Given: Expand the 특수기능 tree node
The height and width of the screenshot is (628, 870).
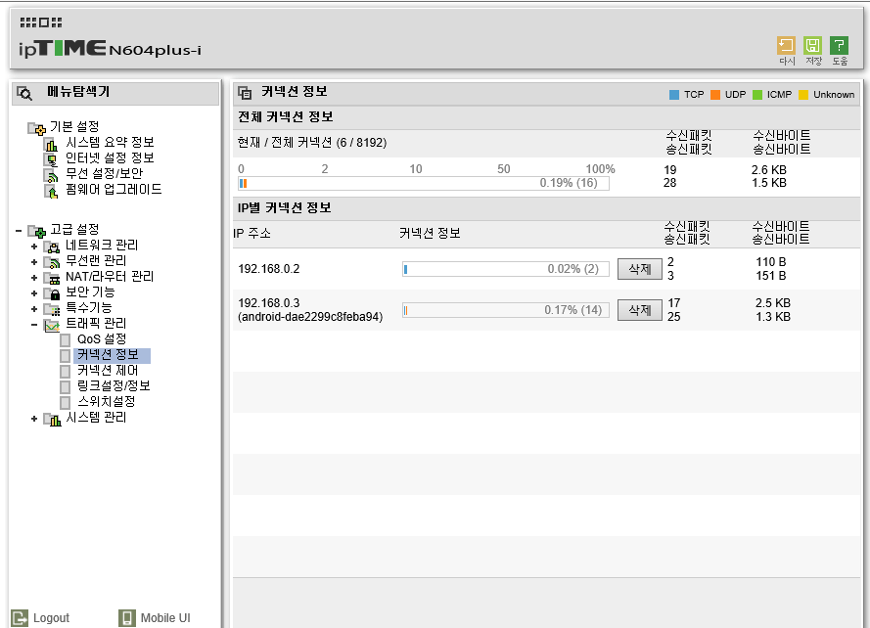Looking at the screenshot, I should click(34, 308).
